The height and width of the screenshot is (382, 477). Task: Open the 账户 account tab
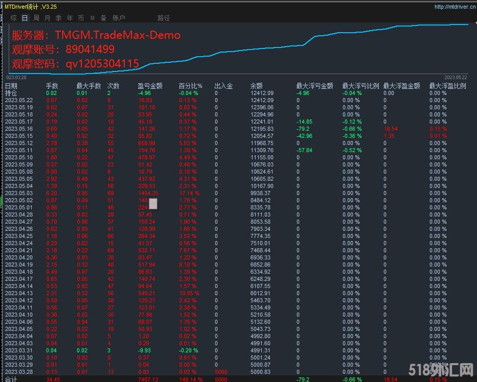[119, 18]
